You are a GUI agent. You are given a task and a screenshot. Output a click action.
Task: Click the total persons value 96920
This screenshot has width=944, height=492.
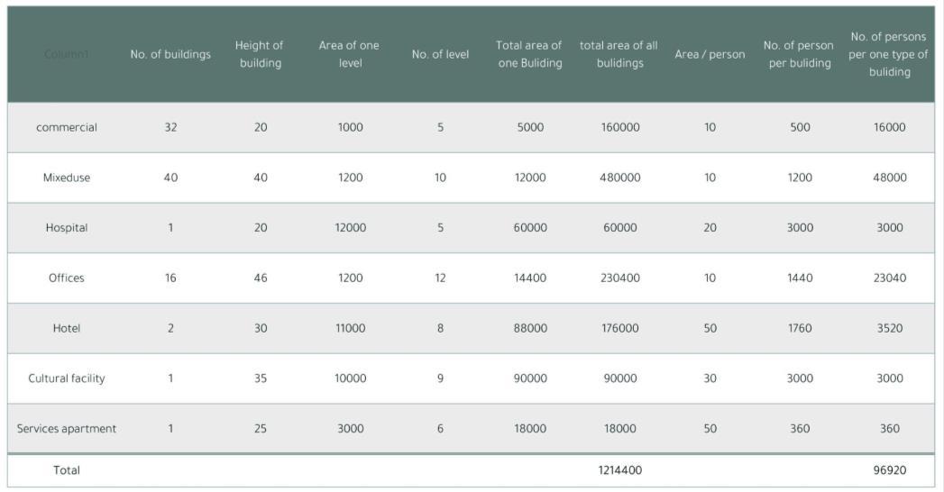pyautogui.click(x=889, y=470)
